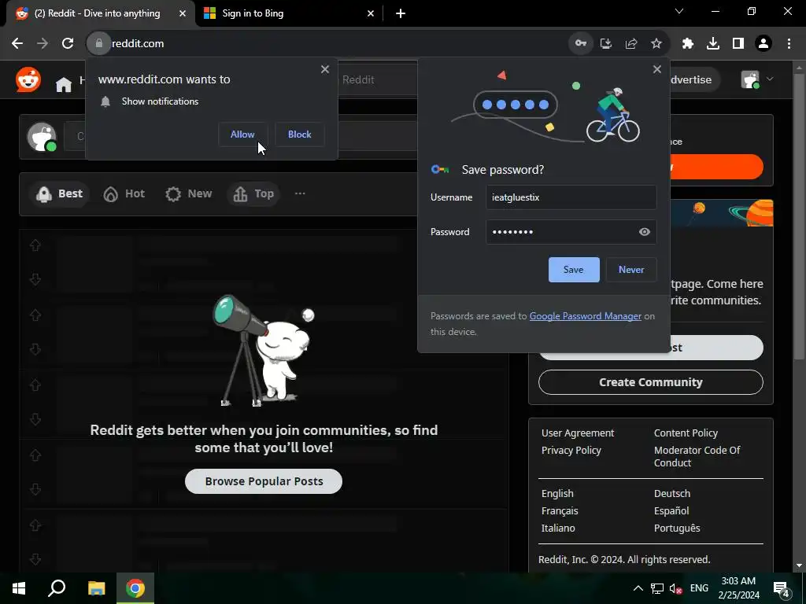Close the Save password bubble
Image resolution: width=806 pixels, height=604 pixels.
[657, 69]
